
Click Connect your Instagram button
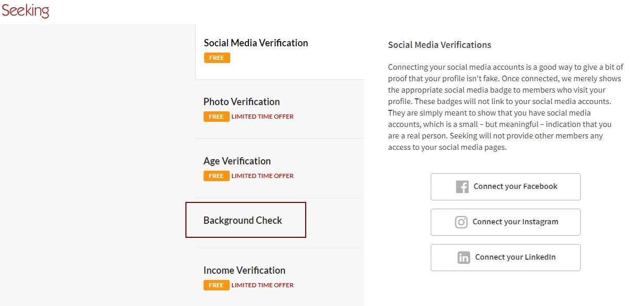pyautogui.click(x=505, y=222)
